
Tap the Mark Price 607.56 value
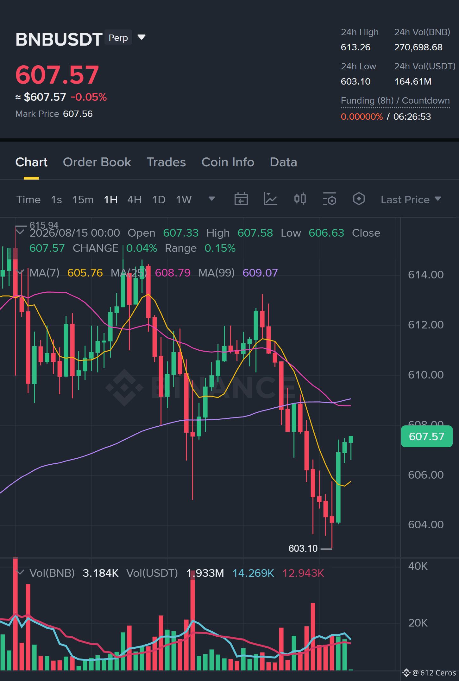(78, 114)
